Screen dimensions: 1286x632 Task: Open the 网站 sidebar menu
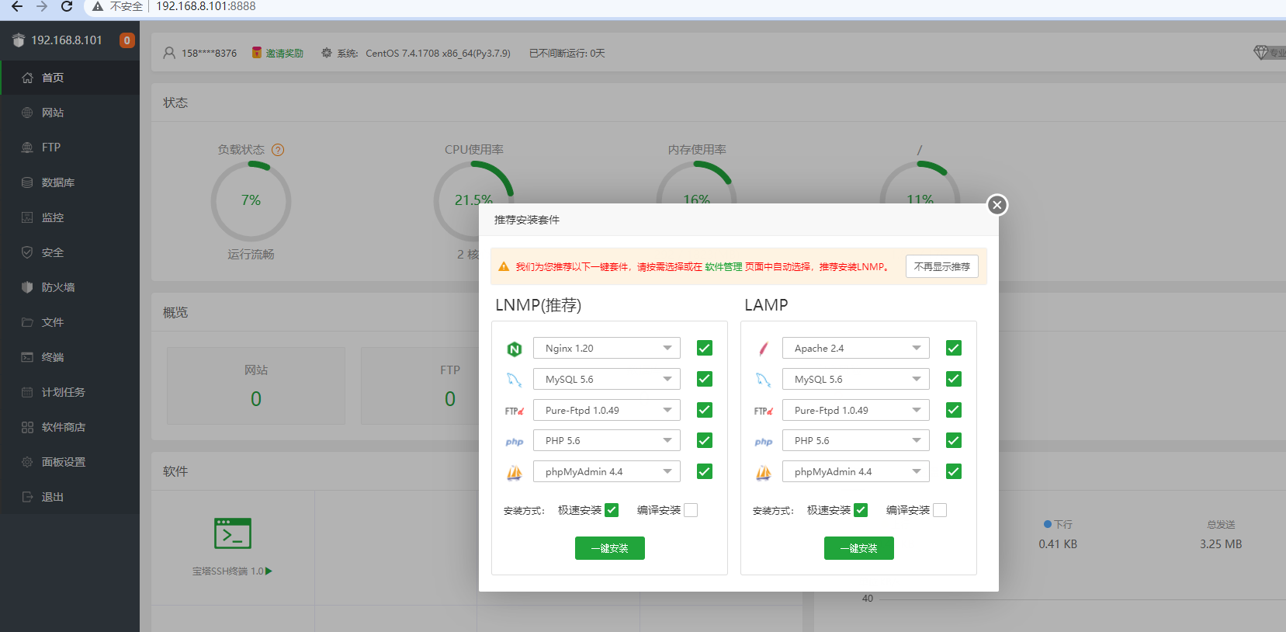tap(70, 113)
